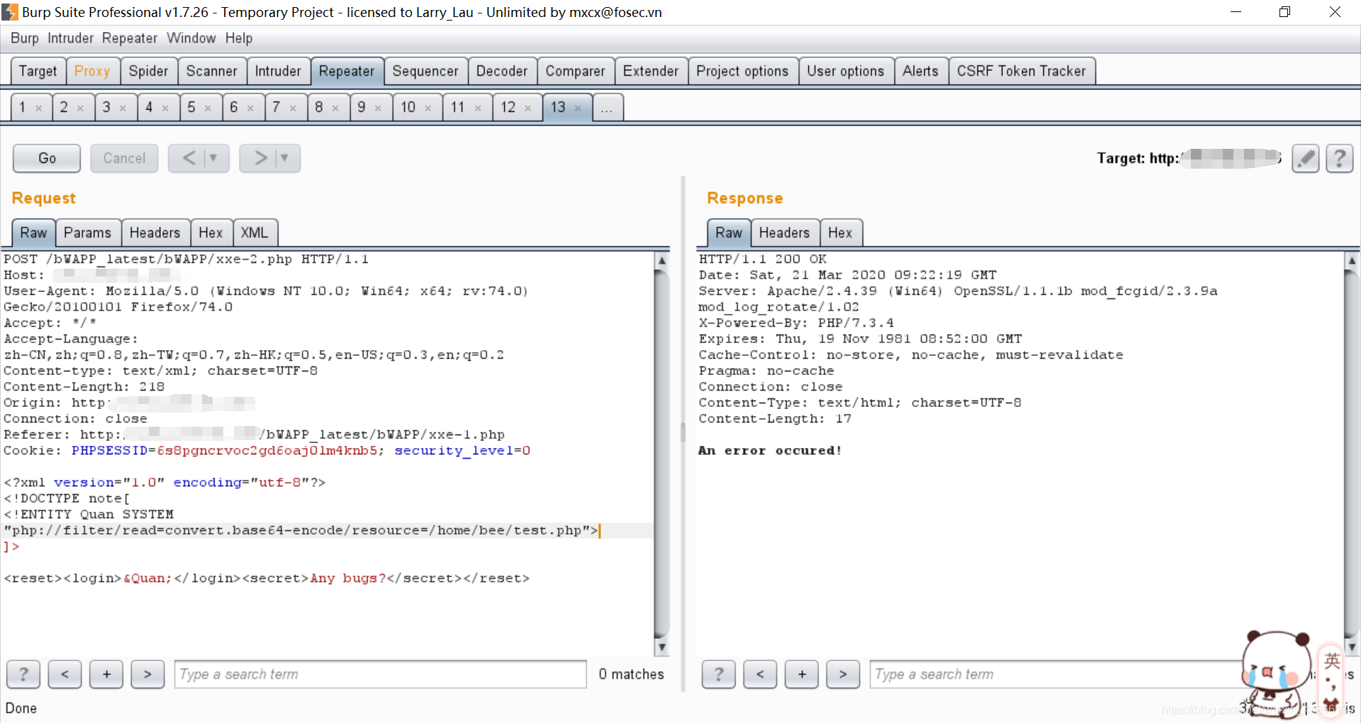Switch to the Intruder tool tab
Screen dimensions: 1361x723
point(278,71)
